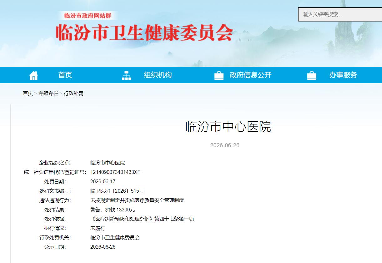Click the label 处罚结果
Image resolution: width=382 pixels, height=263 pixels.
pyautogui.click(x=55, y=210)
